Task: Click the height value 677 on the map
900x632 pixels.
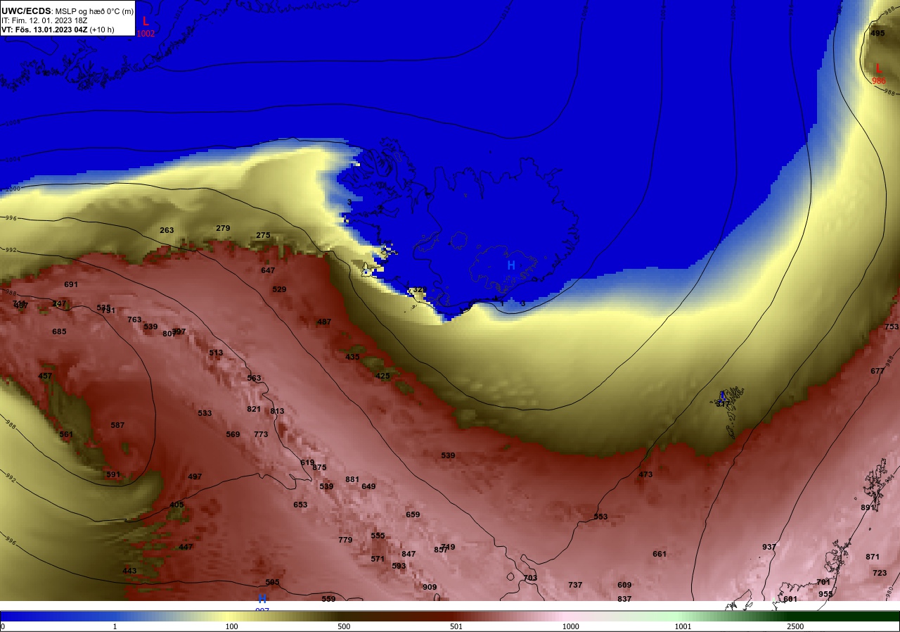Action: (x=877, y=372)
